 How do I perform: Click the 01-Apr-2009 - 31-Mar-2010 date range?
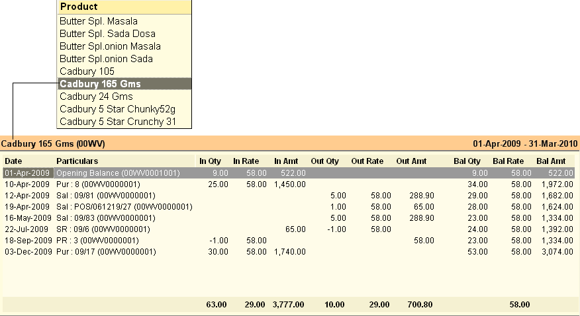[525, 143]
